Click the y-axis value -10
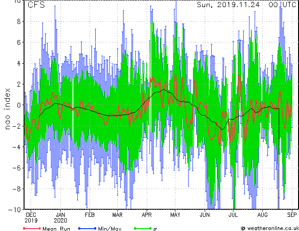This screenshot has width=299, height=231. (15, 210)
